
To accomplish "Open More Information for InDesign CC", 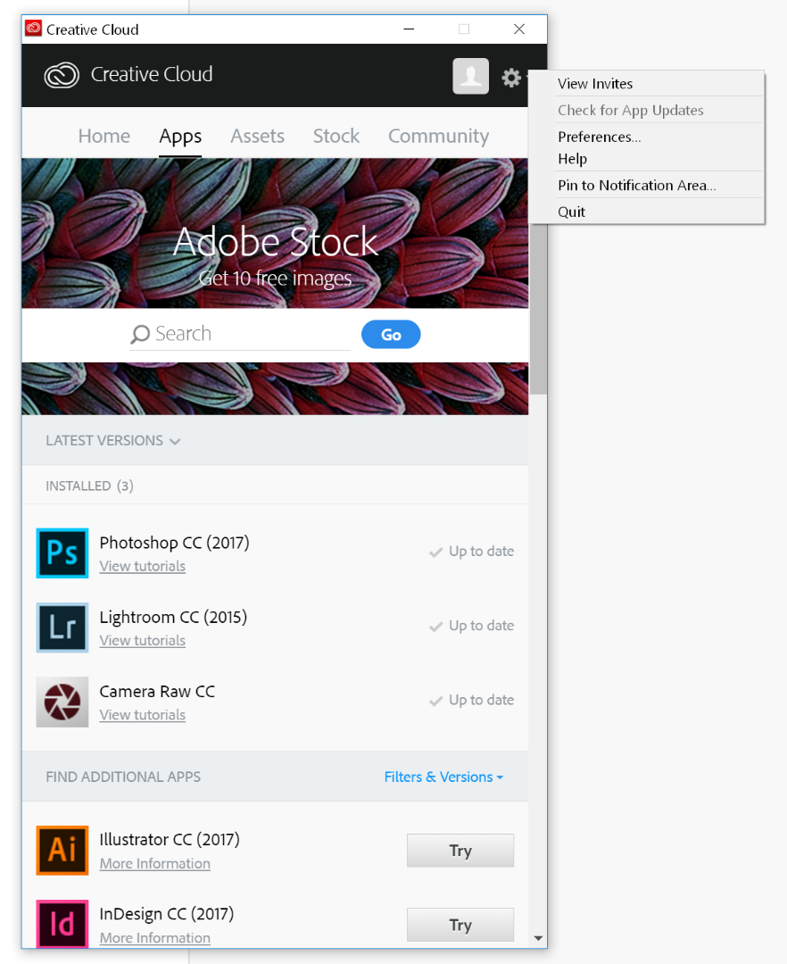I will [x=155, y=938].
